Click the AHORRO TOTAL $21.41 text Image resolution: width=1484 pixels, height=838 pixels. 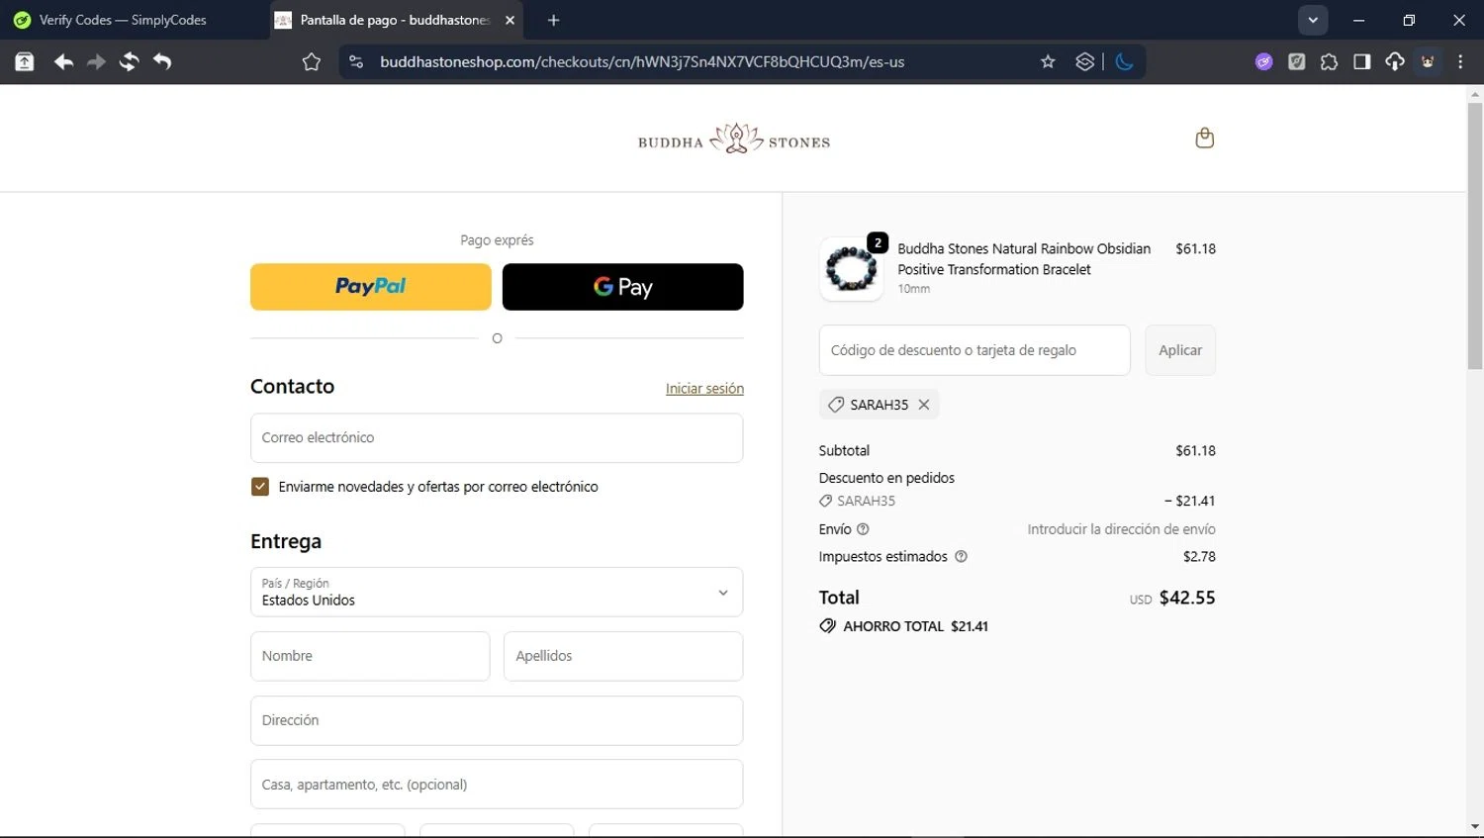pos(915,626)
